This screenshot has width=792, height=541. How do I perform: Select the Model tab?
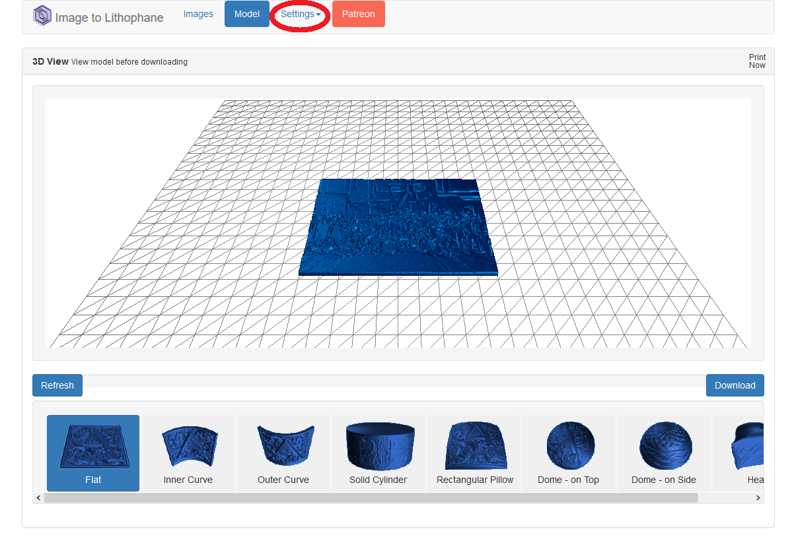coord(246,13)
